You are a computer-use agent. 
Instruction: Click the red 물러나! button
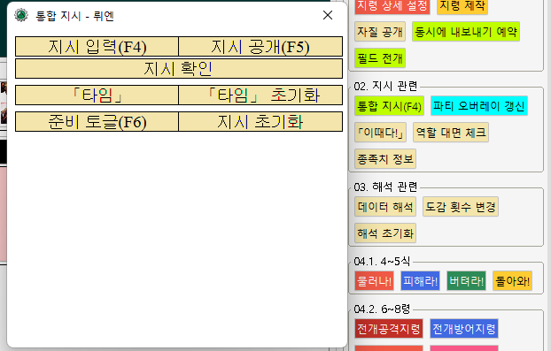point(374,280)
